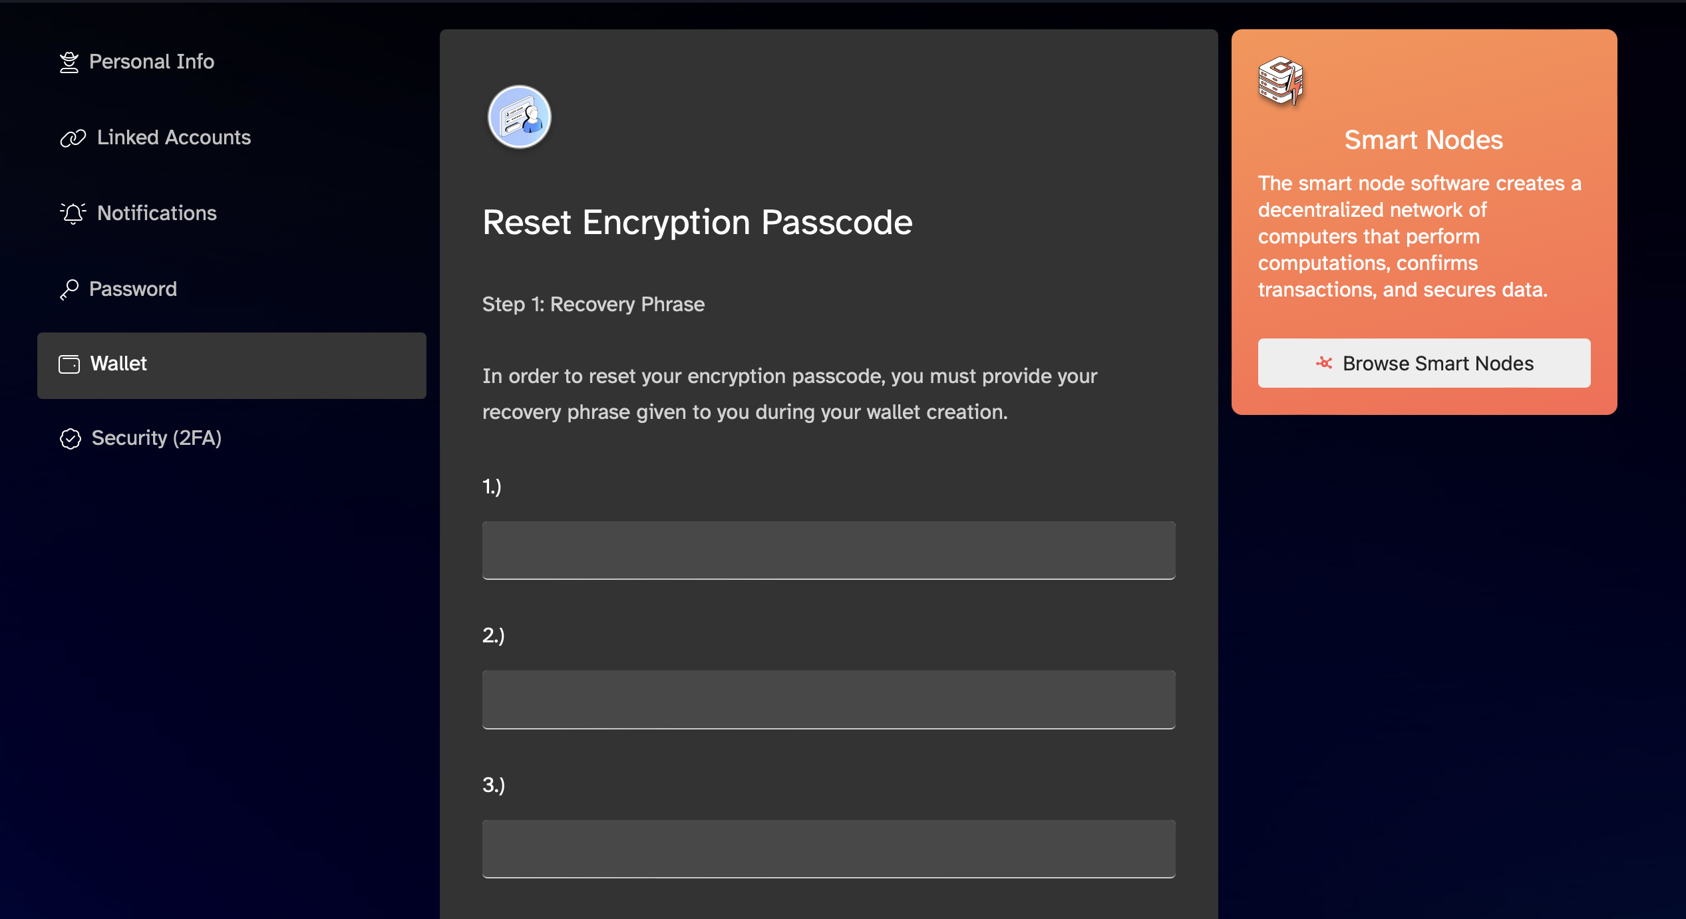Click the Wallet icon in sidebar

tap(69, 364)
